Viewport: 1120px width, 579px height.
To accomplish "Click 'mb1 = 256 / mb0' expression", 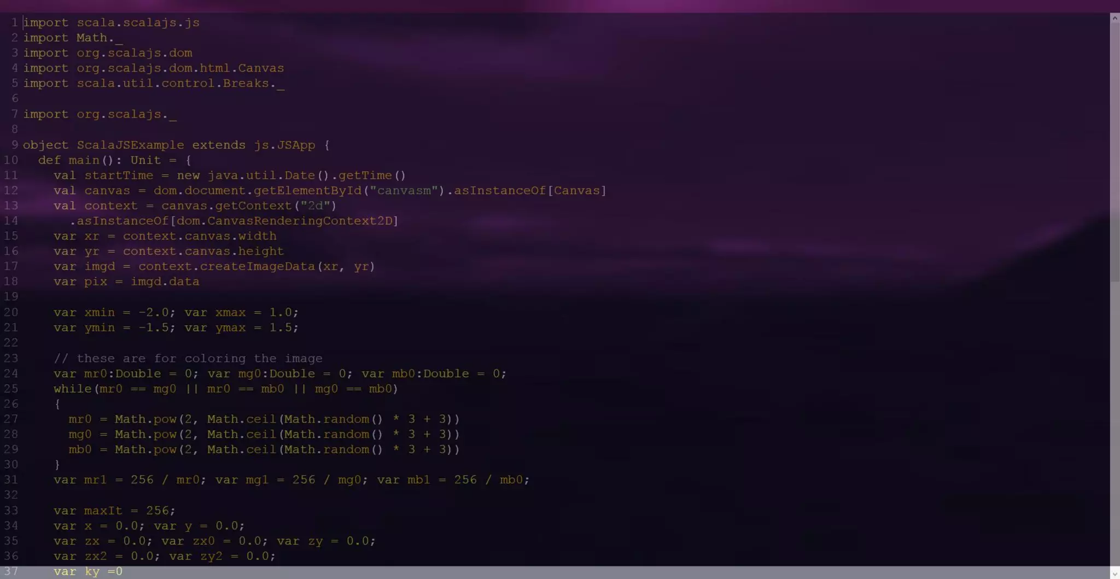I will coord(465,479).
